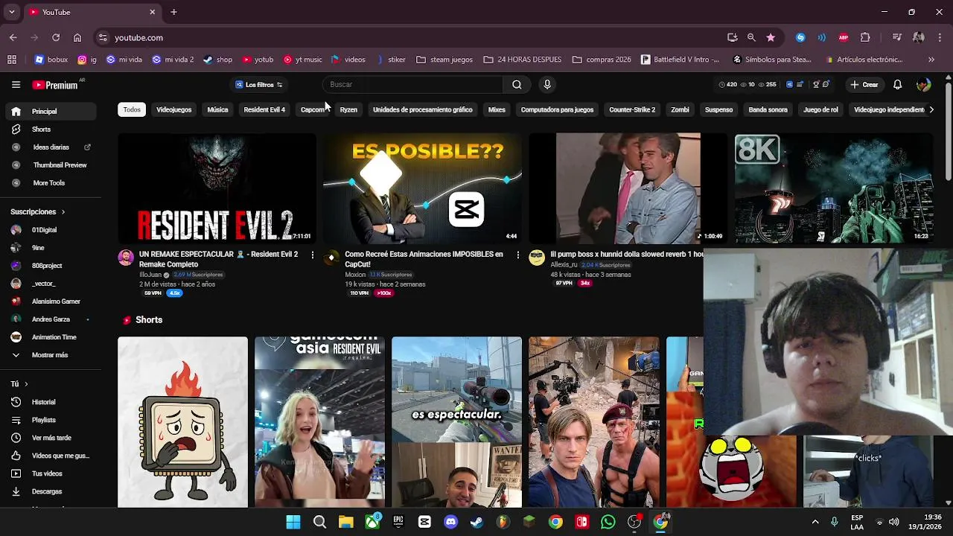The height and width of the screenshot is (536, 953).
Task: Expand the Tú section
Action: (x=19, y=384)
